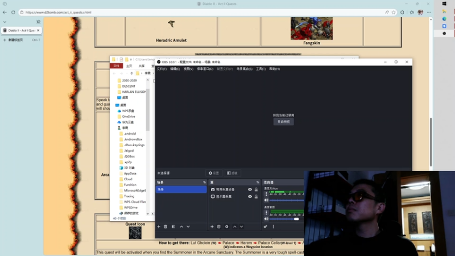
Task: Open desktop audio channel options dots
Action: coord(266,213)
